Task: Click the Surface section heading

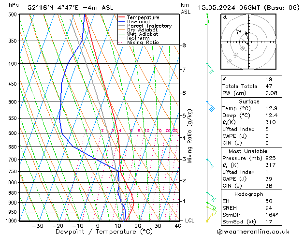Action: click(x=249, y=102)
